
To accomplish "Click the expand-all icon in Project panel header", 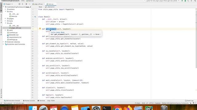I will tap(22, 4).
